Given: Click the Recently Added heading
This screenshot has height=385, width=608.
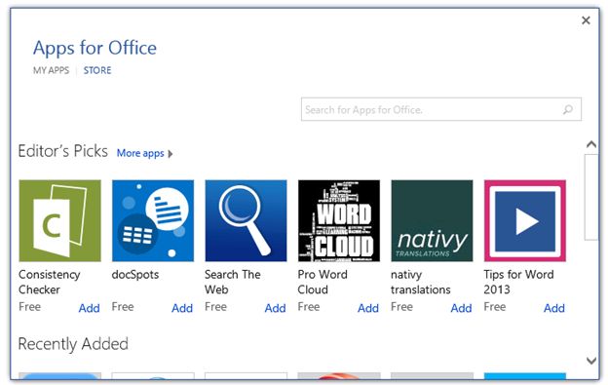Looking at the screenshot, I should [x=73, y=344].
